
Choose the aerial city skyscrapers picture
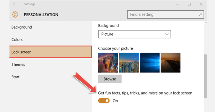click(108, 63)
